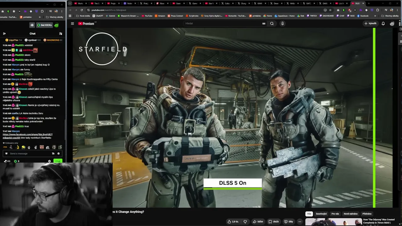Open a new browser tab

pyautogui.click(x=369, y=3)
